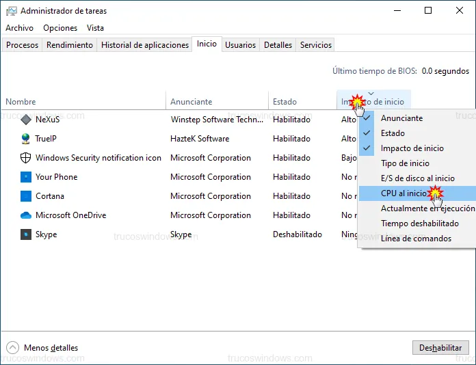Select the Skype startup icon
The image size is (476, 365).
(26, 234)
